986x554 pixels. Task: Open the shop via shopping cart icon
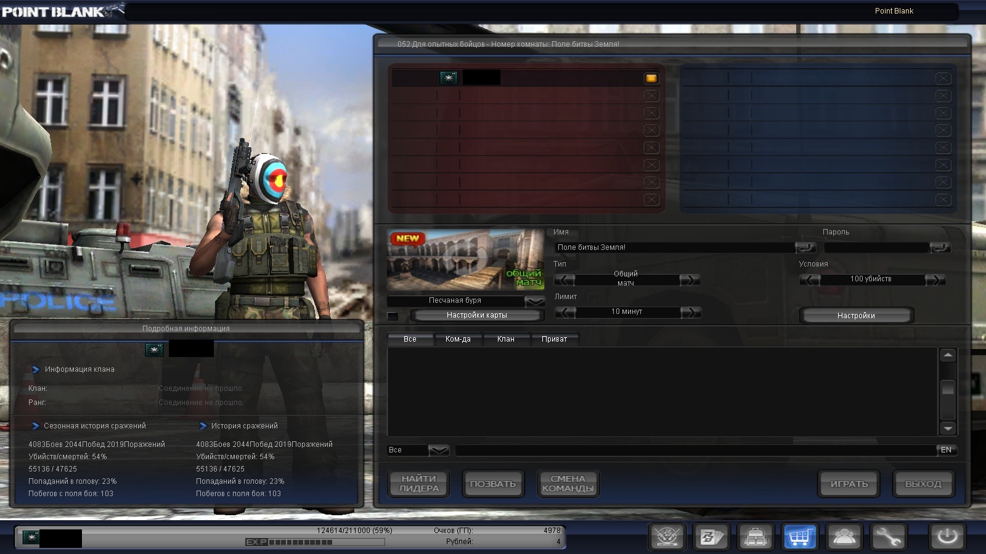(799, 537)
